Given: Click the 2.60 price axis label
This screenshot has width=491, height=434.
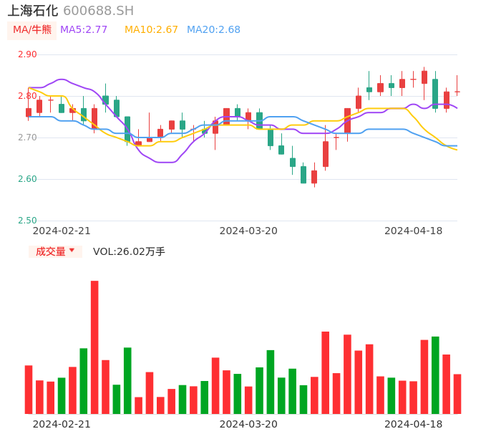Looking at the screenshot, I should tap(27, 179).
